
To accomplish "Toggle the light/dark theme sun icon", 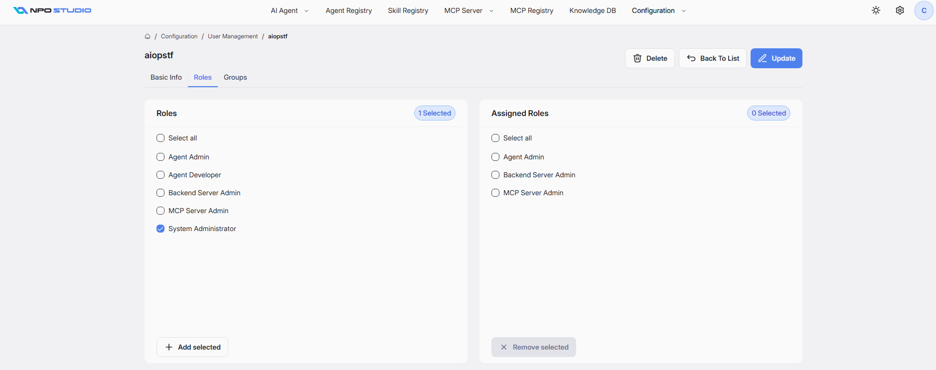I will (x=876, y=10).
